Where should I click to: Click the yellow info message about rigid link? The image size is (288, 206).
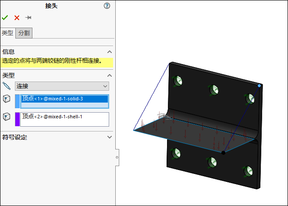coord(57,62)
